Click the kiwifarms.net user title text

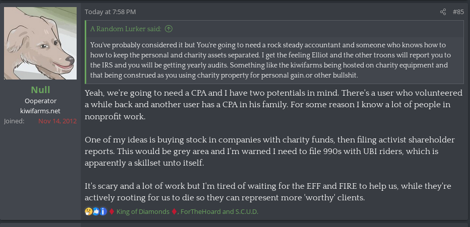(x=40, y=111)
